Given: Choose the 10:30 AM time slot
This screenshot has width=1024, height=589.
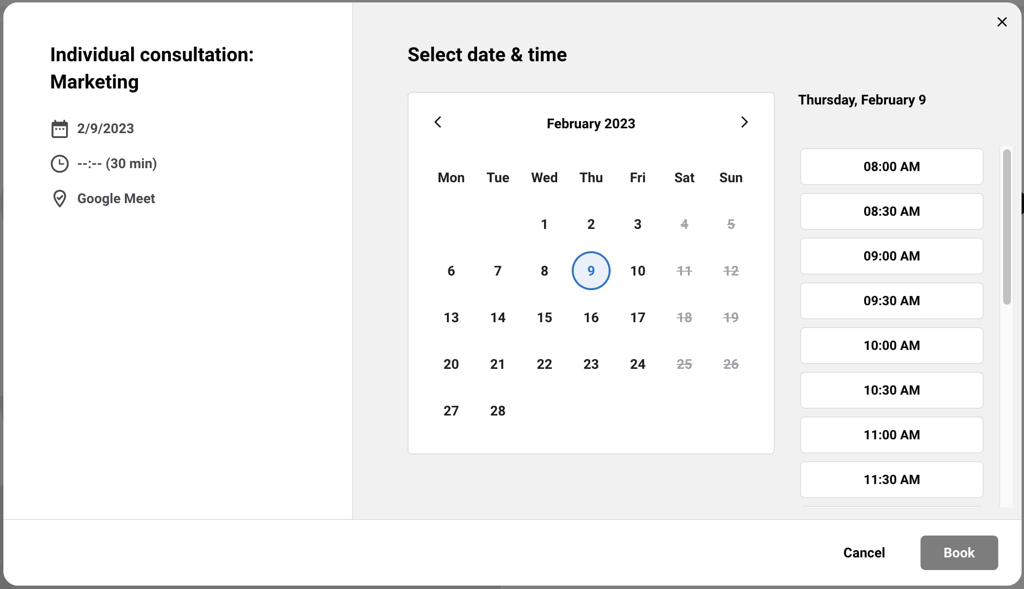Looking at the screenshot, I should (891, 390).
